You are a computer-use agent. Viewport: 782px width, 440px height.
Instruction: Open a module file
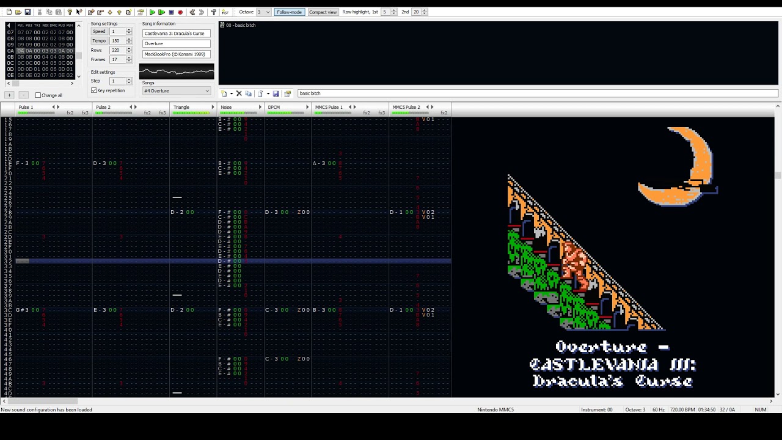tap(18, 12)
